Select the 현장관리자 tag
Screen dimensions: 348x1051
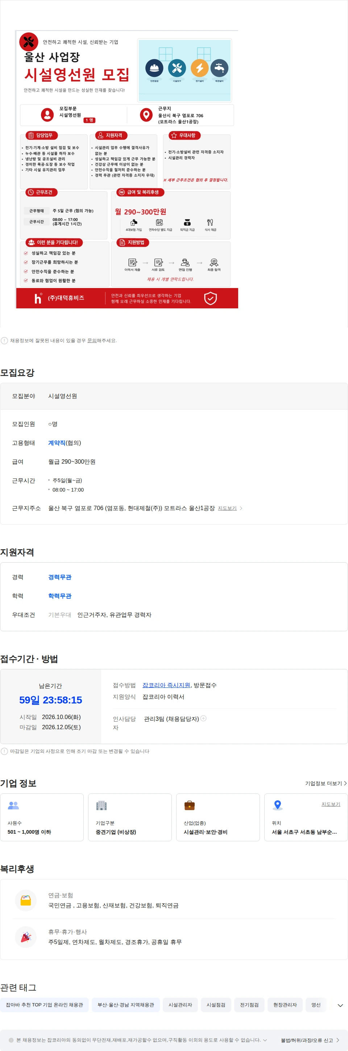(x=285, y=1005)
